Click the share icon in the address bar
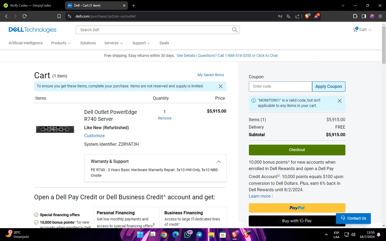This screenshot has height=241, width=386. tap(297, 16)
